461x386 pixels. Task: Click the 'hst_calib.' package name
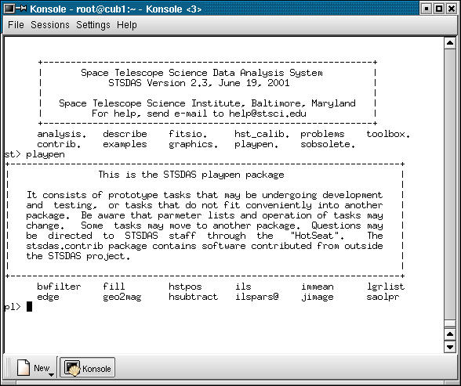point(262,134)
